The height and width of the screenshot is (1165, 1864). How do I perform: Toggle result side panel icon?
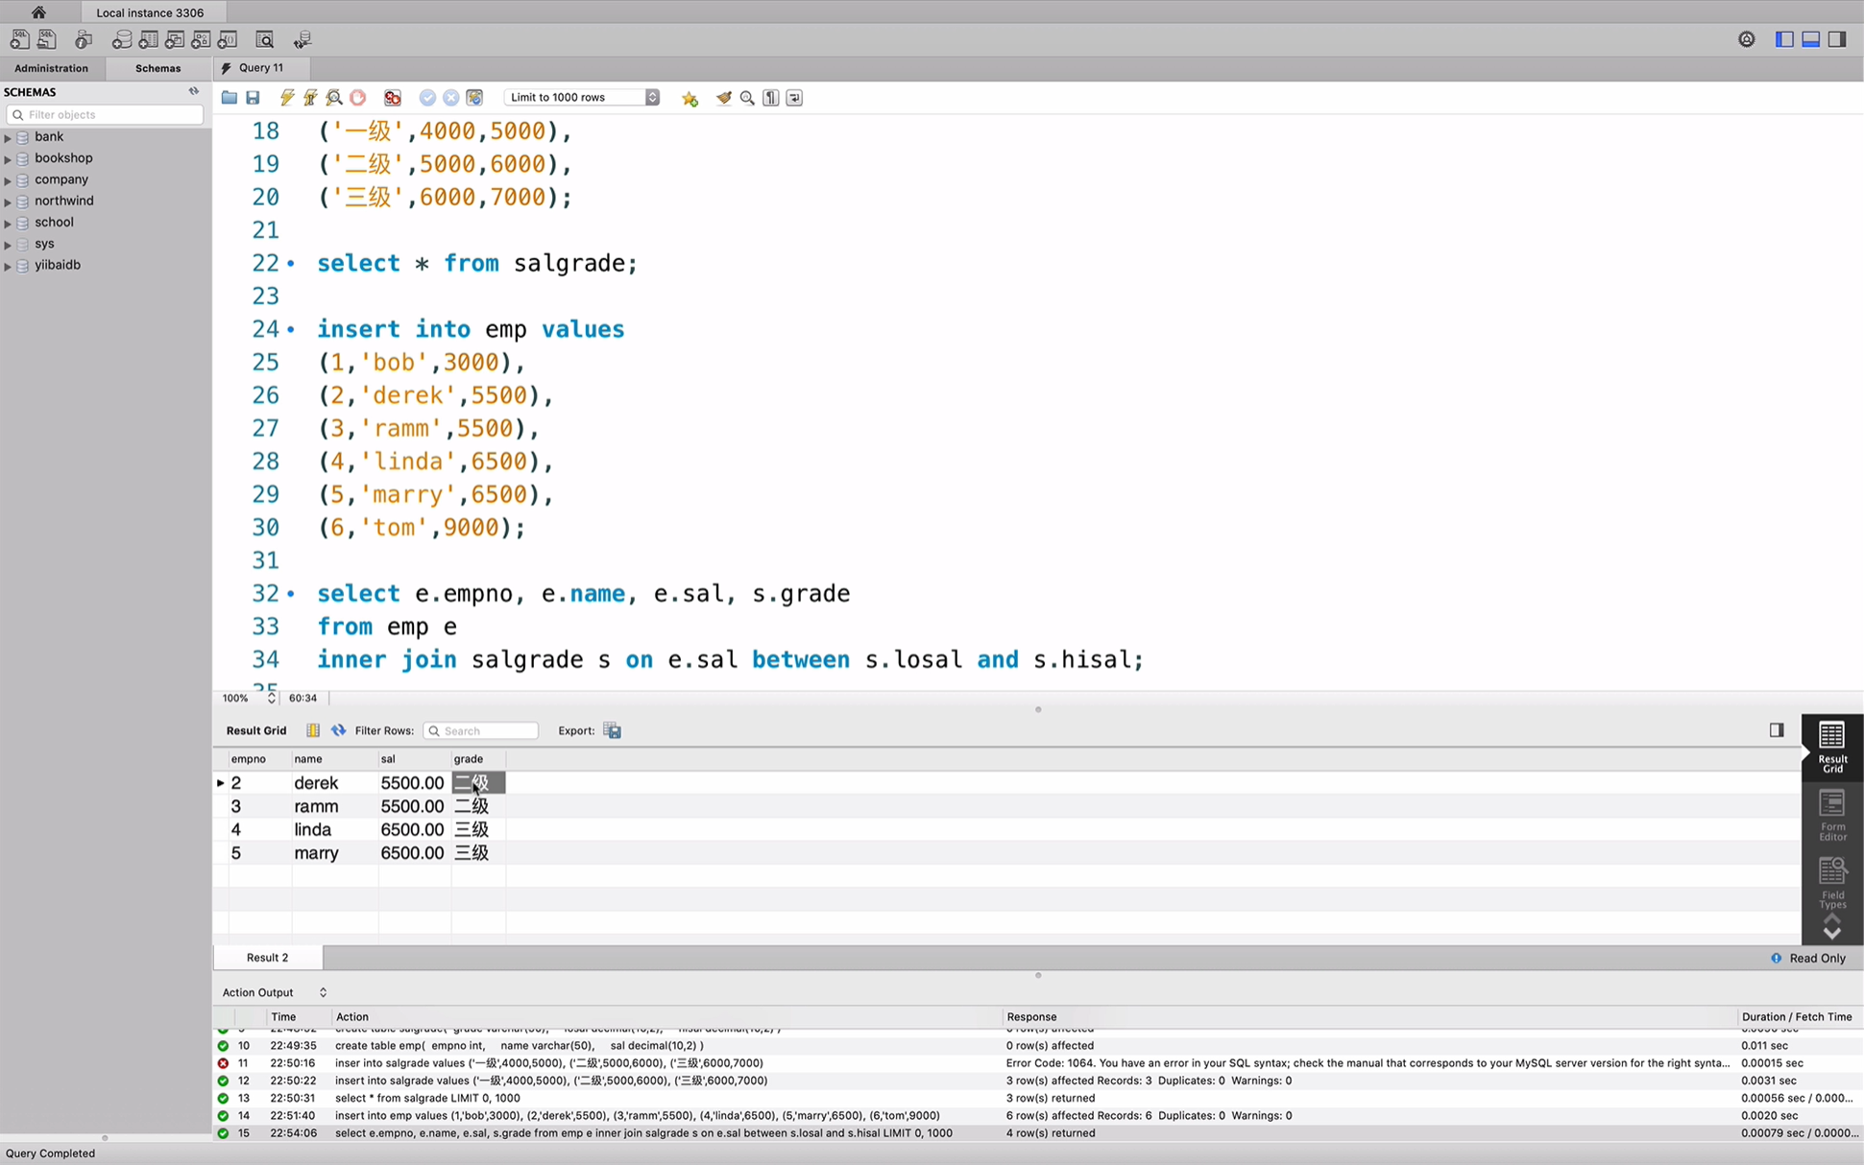tap(1777, 729)
